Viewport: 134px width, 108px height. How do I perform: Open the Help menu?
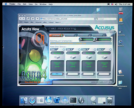51,4
